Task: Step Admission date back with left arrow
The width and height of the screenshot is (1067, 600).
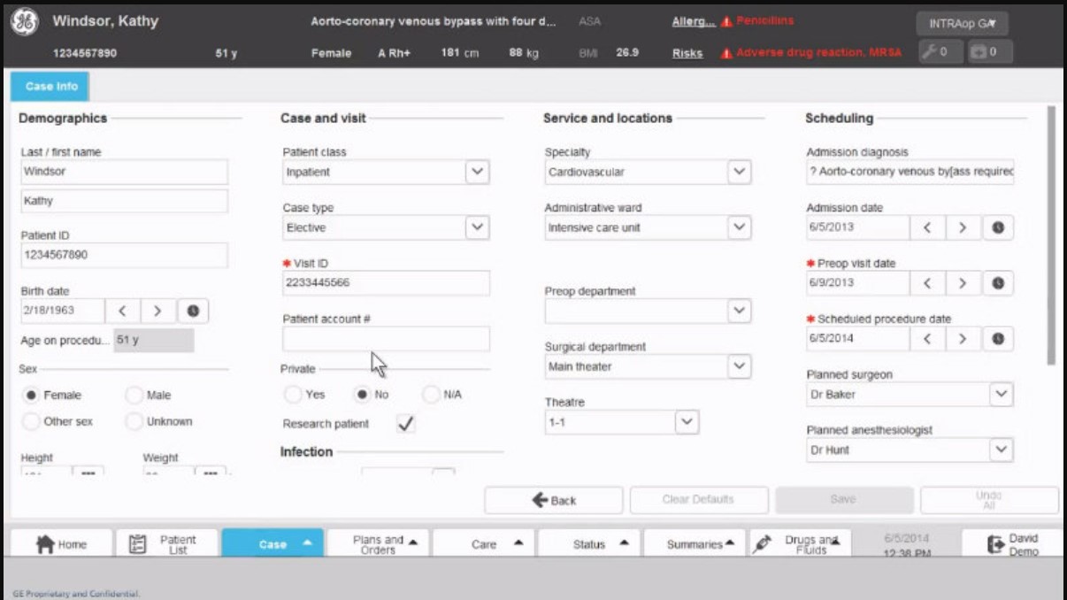Action: click(927, 227)
